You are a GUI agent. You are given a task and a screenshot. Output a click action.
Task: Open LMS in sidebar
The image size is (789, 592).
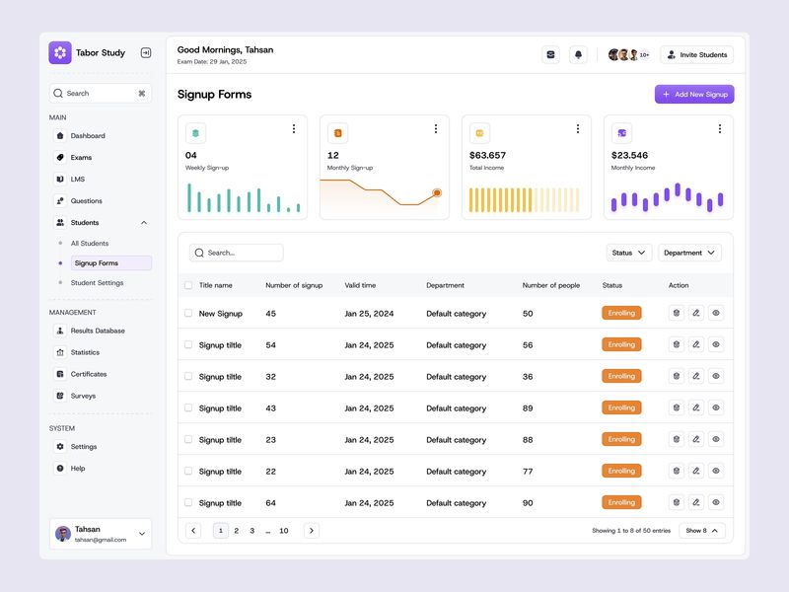click(78, 180)
